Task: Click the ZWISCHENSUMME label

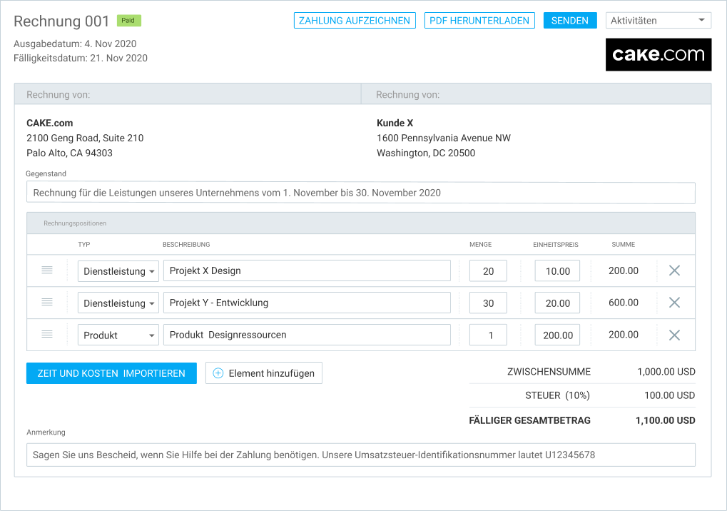Action: (x=549, y=372)
